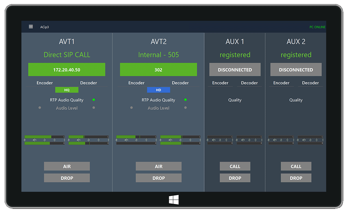Put AVT1 on AIR
The height and width of the screenshot is (212, 347).
(x=67, y=166)
